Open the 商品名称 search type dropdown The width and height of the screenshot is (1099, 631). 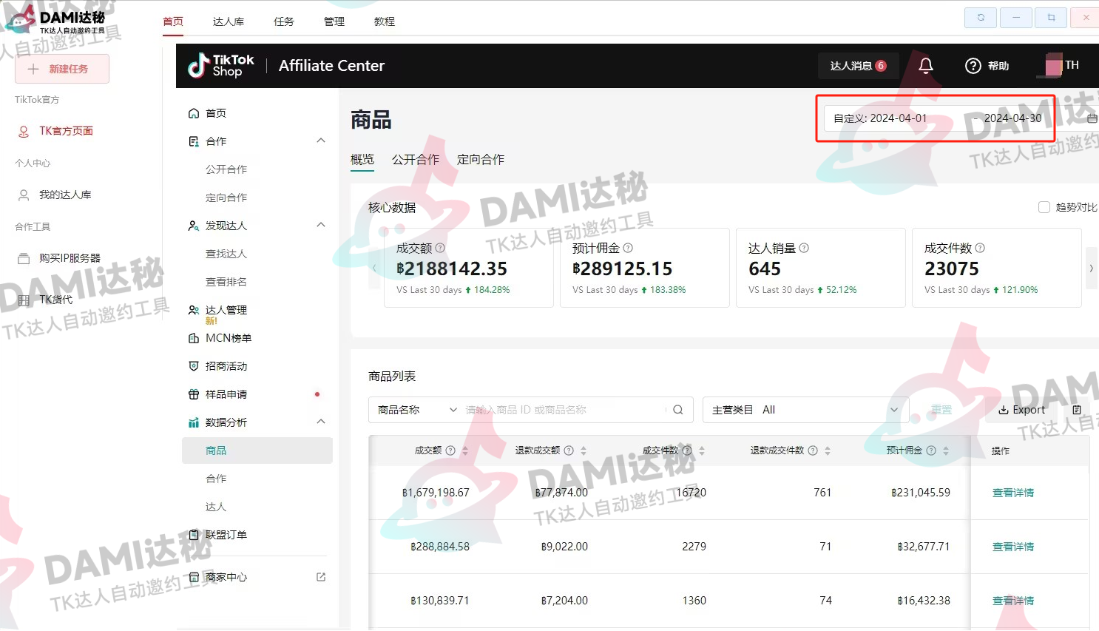point(418,410)
